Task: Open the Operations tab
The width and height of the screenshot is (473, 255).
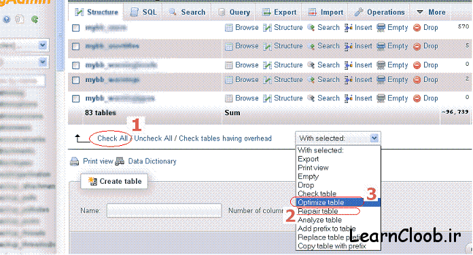Action: point(379,12)
